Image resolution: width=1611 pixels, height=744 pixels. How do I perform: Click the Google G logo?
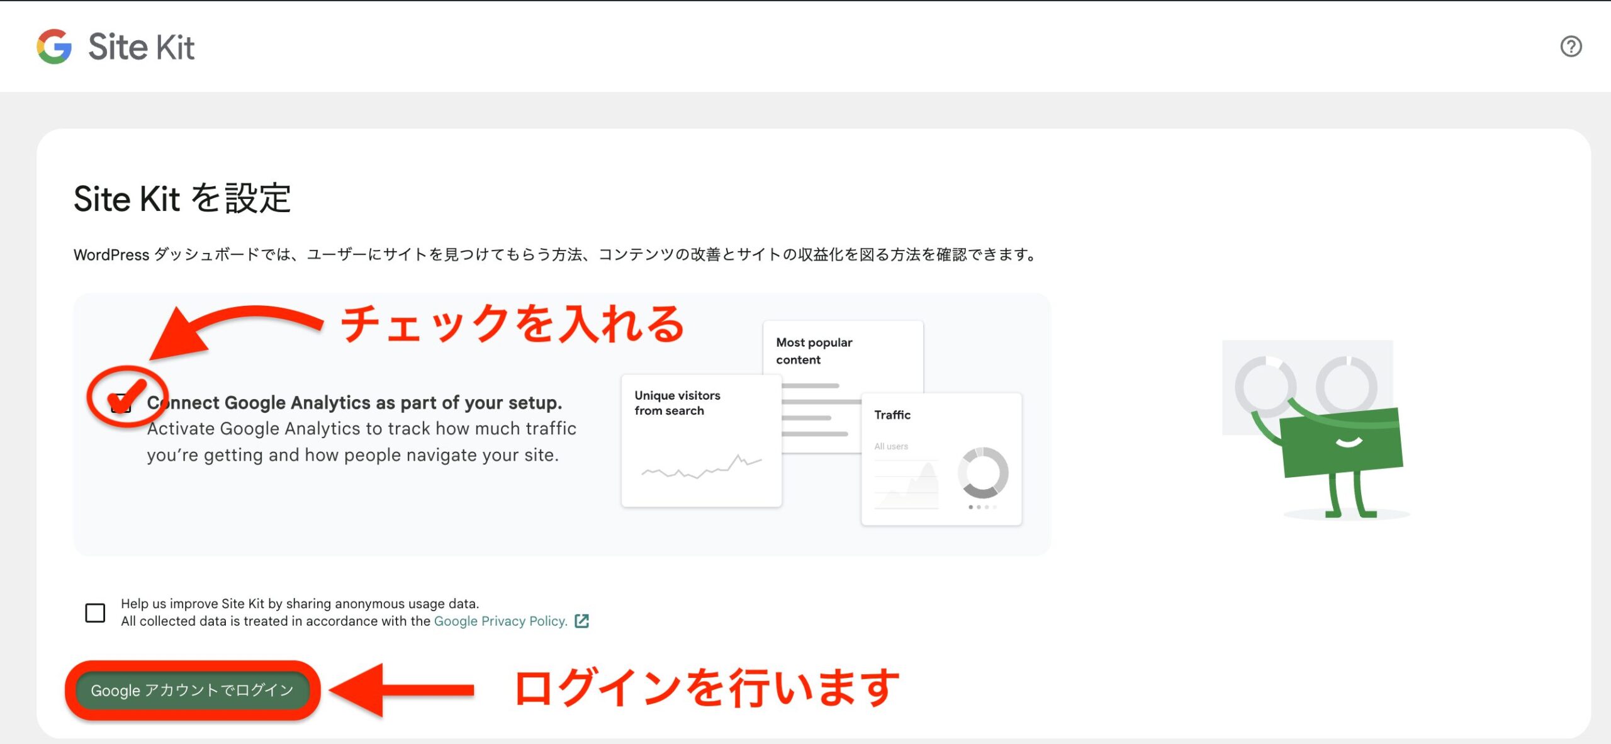pyautogui.click(x=54, y=47)
